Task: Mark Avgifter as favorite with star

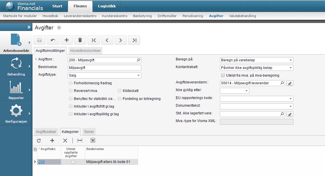Action: coord(59,28)
